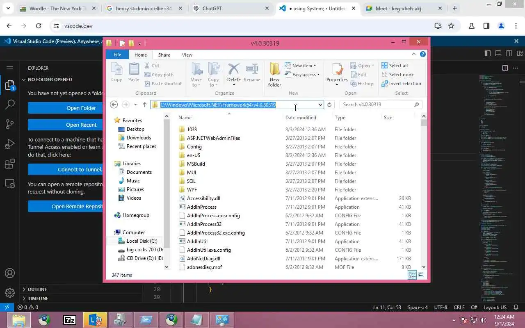Viewport: 525px width, 328px height.
Task: Click the Delete icon in Organize group
Action: pyautogui.click(x=234, y=69)
